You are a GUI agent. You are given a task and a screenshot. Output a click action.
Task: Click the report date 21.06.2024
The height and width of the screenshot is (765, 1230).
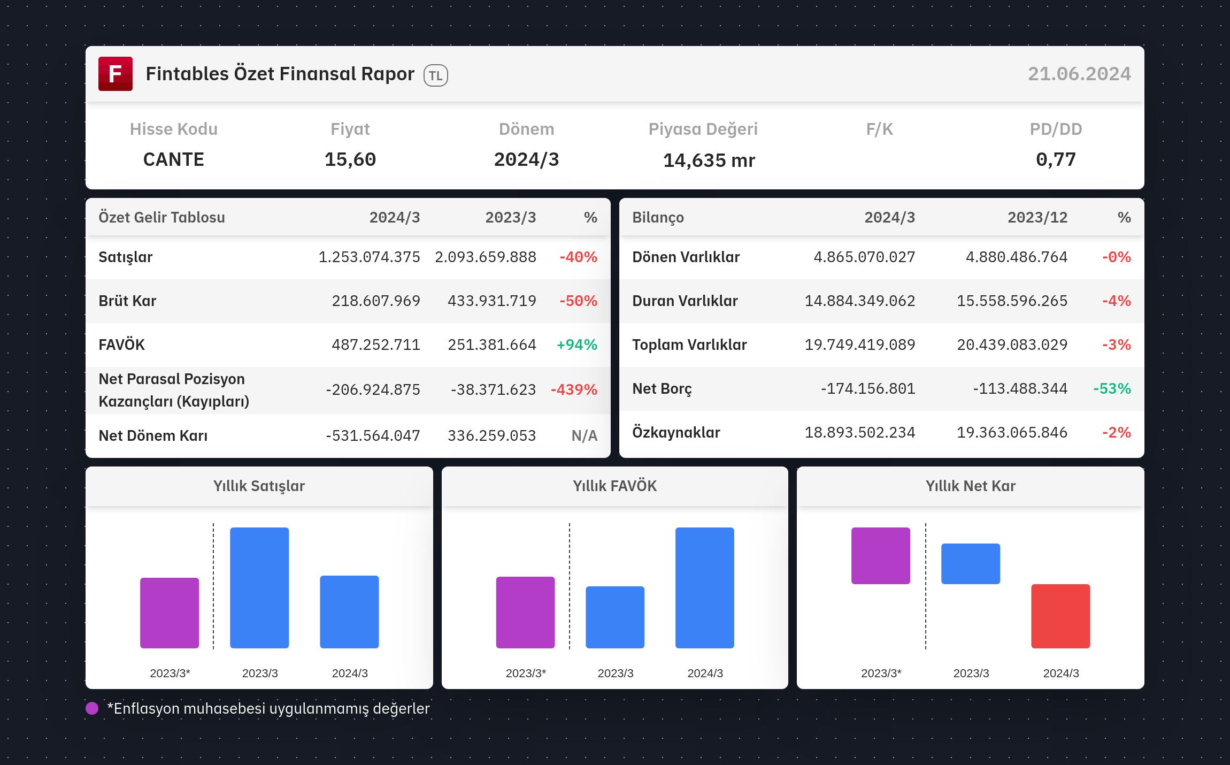(1079, 74)
